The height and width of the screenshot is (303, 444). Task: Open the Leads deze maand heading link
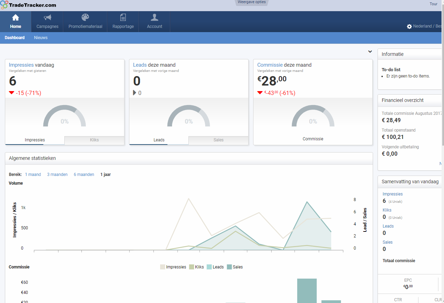coord(140,65)
